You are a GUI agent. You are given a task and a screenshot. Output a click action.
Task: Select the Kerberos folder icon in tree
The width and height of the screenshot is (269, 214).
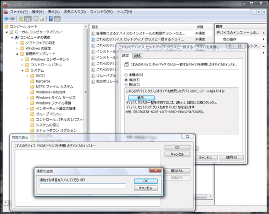click(x=32, y=81)
